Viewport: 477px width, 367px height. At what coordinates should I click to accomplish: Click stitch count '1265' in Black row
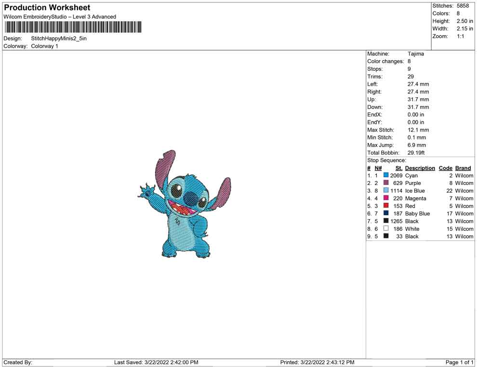click(397, 221)
